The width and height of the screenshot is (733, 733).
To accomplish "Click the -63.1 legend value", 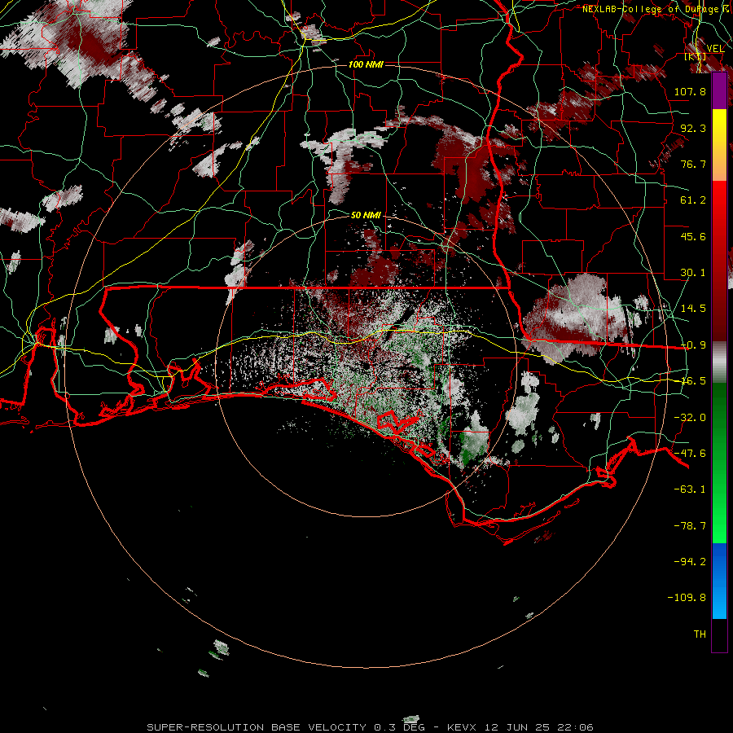I will pos(690,489).
